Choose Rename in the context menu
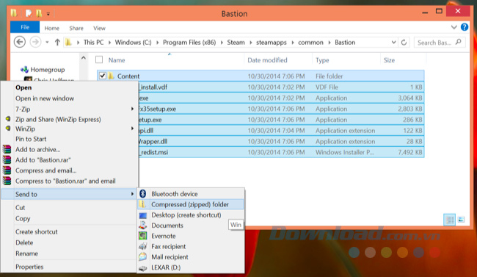The height and width of the screenshot is (277, 477). 26,253
